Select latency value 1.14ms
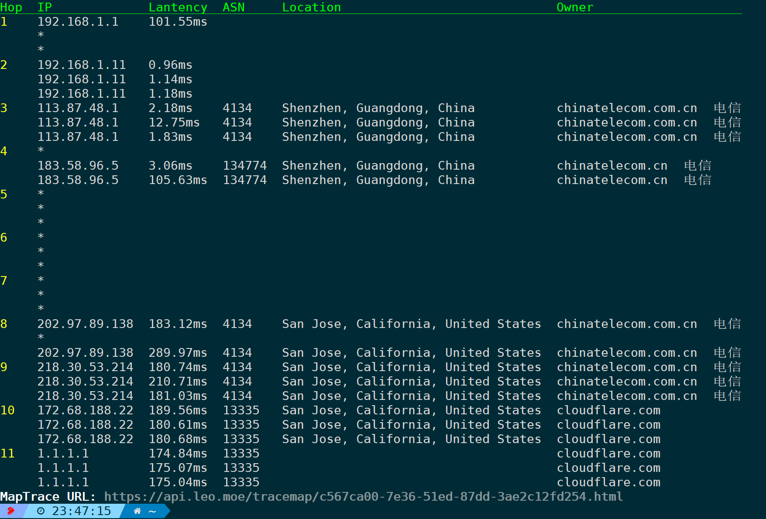Viewport: 766px width, 519px height. [171, 79]
